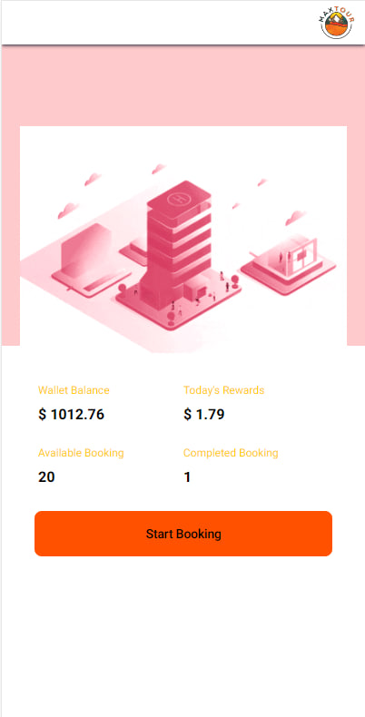Click the pink background above the banner

(183, 86)
